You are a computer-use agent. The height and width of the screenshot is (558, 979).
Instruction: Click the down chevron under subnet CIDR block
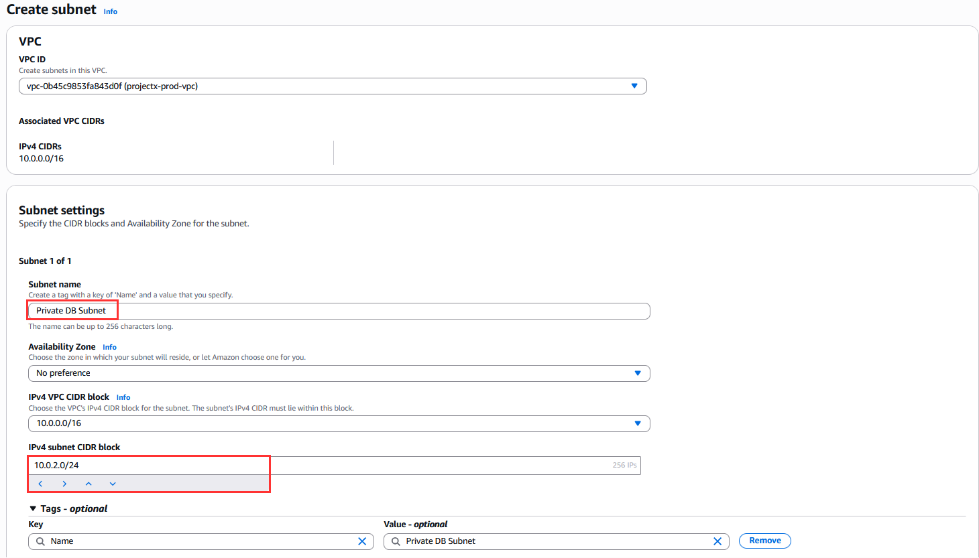pos(113,484)
